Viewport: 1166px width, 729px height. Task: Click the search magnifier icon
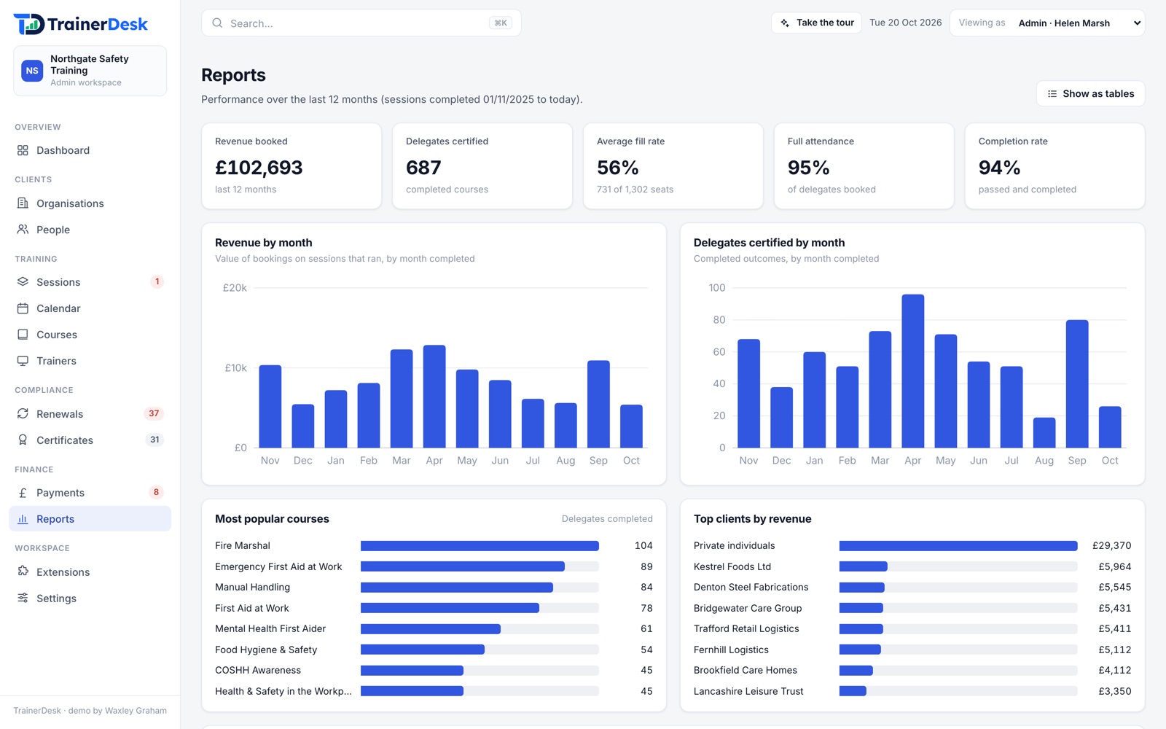point(217,23)
